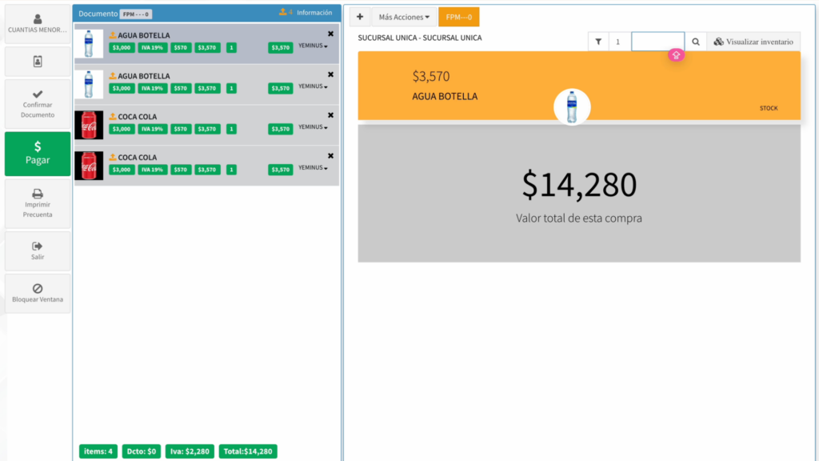819x461 pixels.
Task: Click Bloquear Ventana lock button
Action: pyautogui.click(x=38, y=293)
